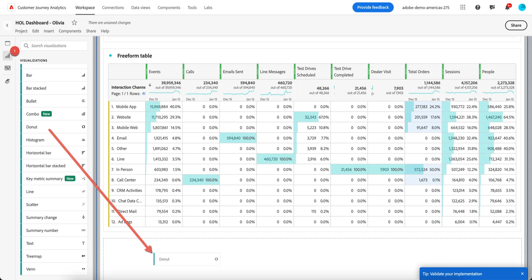Viewport: 532px width, 280px height.
Task: Open the Components icon in left rail
Action: pyautogui.click(x=8, y=68)
